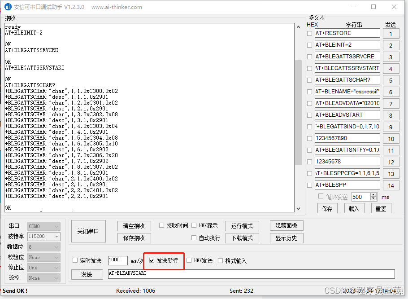Image resolution: width=408 pixels, height=299 pixels.
Task: Click send button 8 for AT+BLEADVSTART
Action: [391, 114]
